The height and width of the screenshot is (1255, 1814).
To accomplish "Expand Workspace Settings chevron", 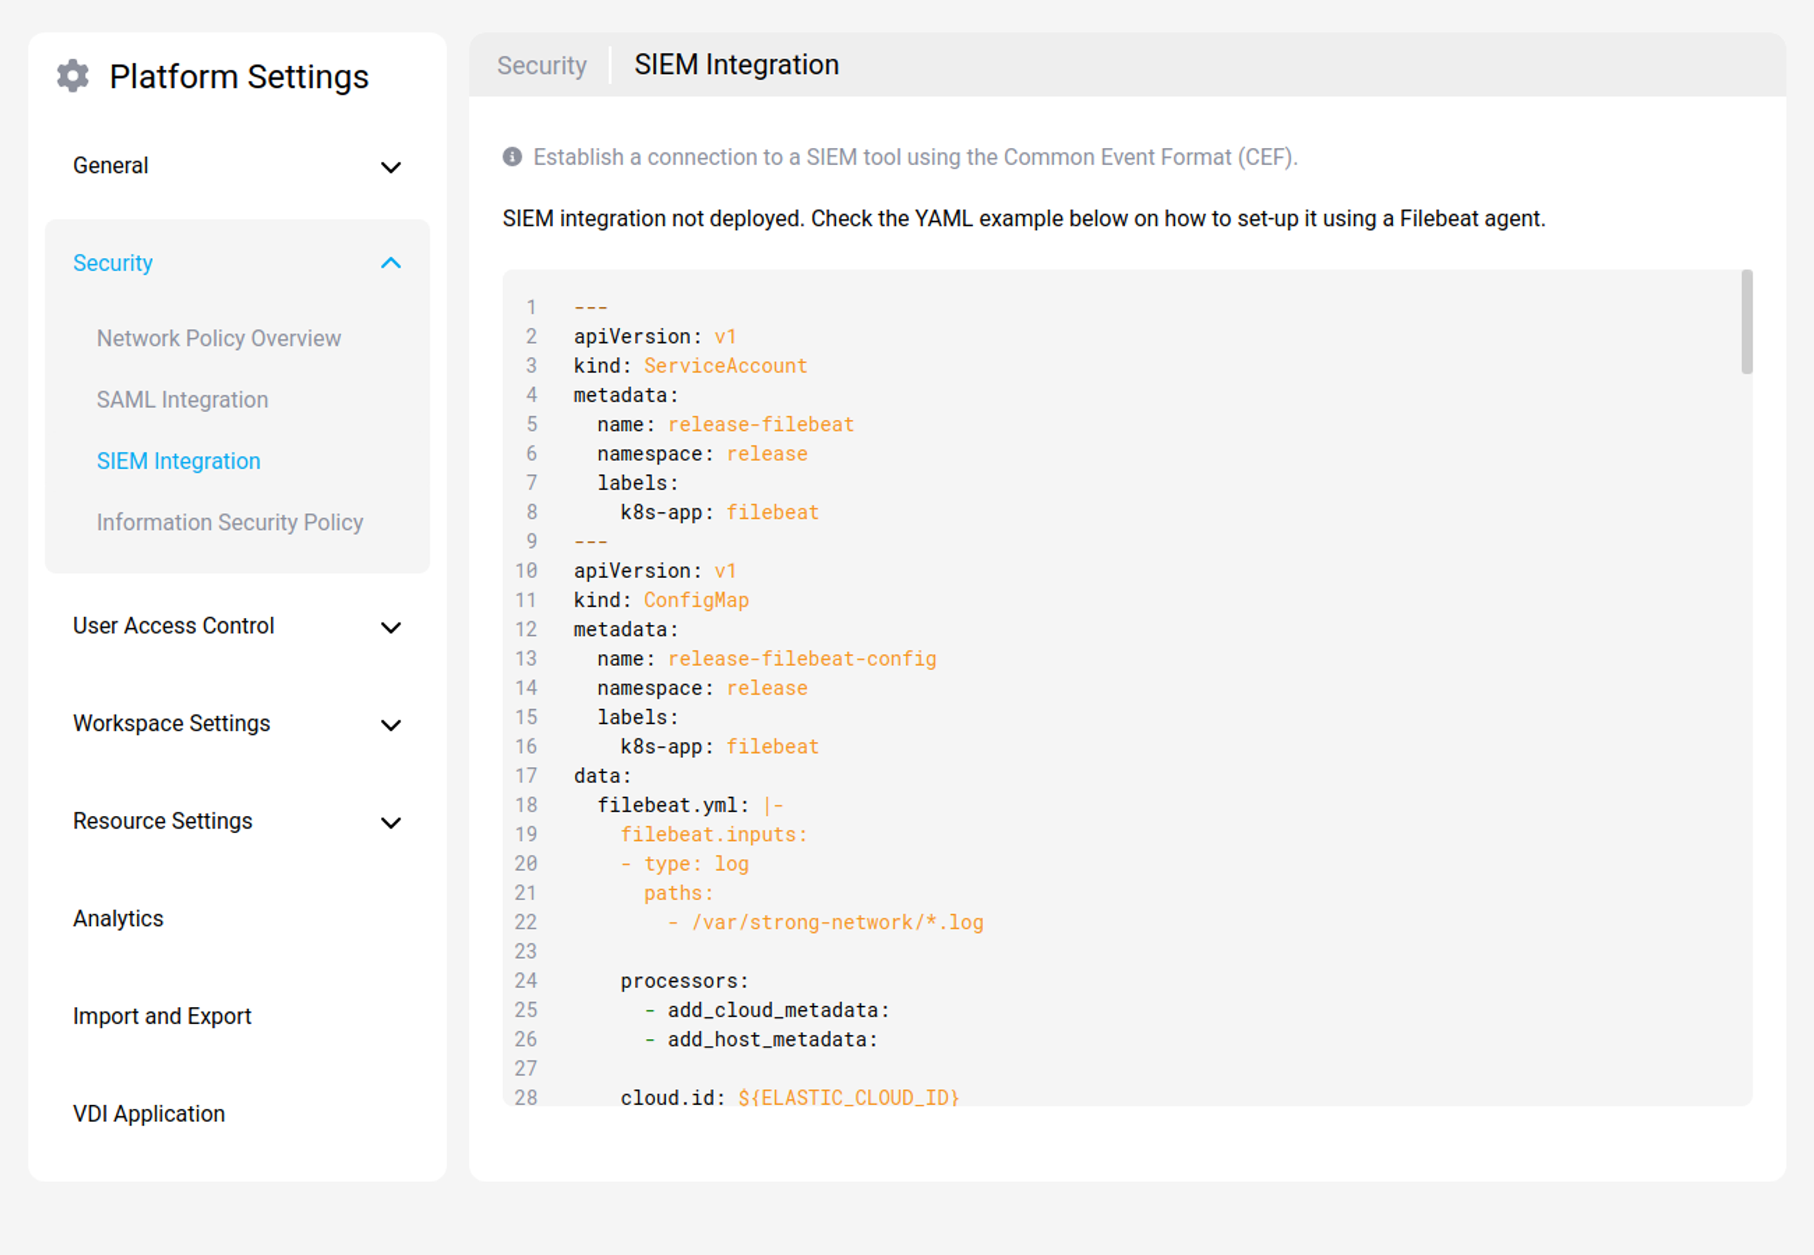I will tap(391, 724).
